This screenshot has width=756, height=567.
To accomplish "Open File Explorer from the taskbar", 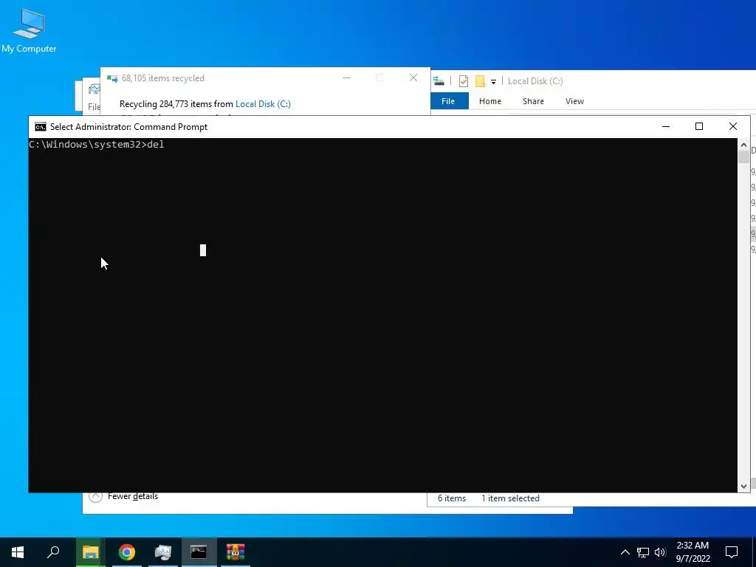I will [x=90, y=552].
